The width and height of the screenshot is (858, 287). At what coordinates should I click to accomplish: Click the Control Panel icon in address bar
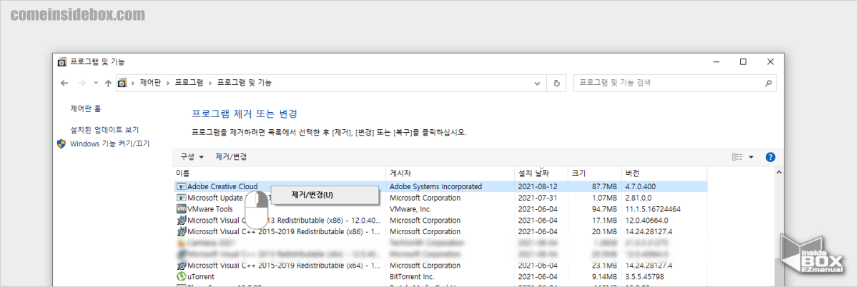point(122,83)
